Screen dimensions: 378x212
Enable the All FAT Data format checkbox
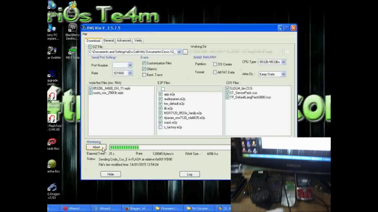(x=215, y=72)
